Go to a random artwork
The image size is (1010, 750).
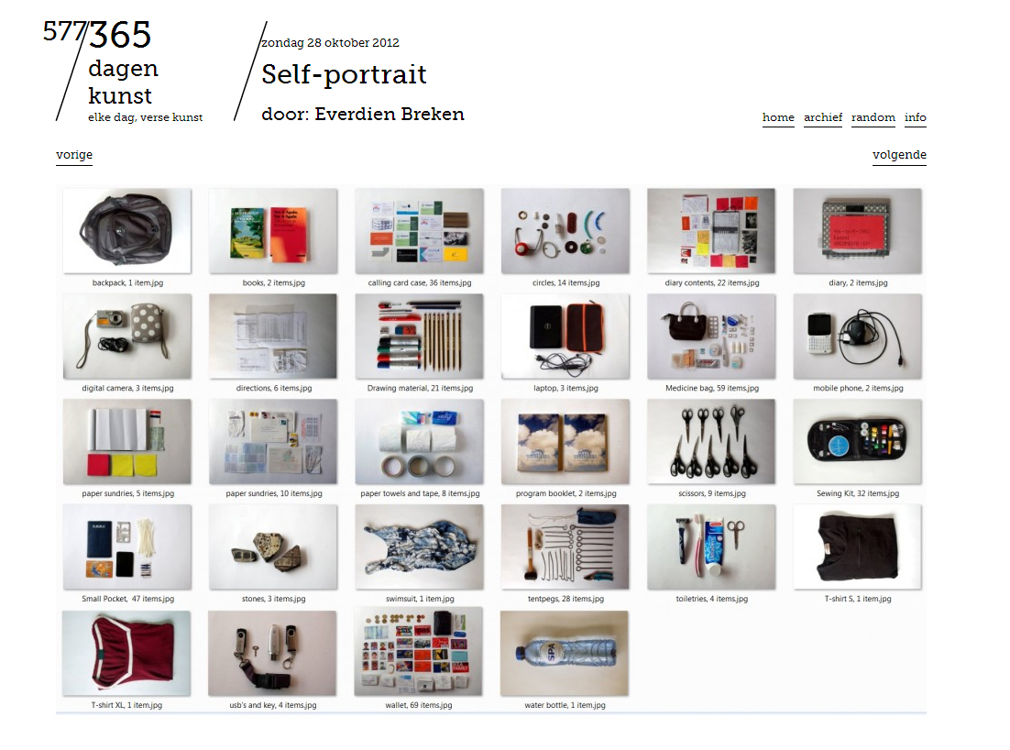tap(873, 117)
